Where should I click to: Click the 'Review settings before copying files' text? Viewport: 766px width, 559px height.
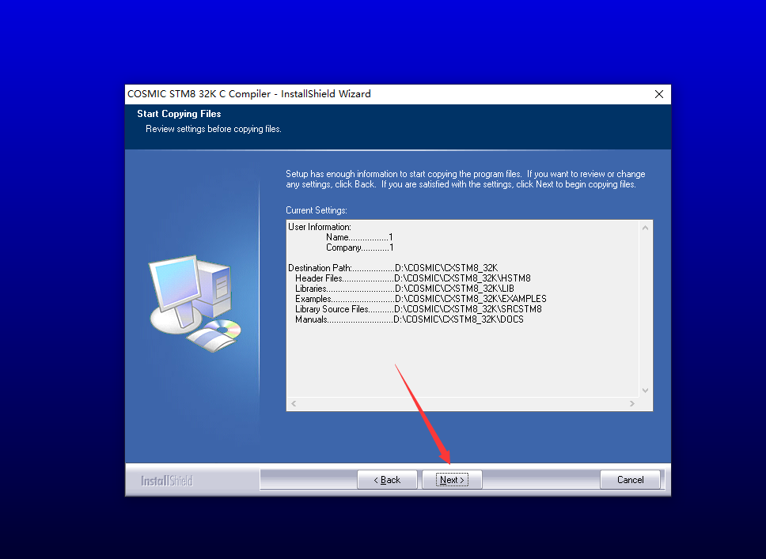[x=214, y=129]
